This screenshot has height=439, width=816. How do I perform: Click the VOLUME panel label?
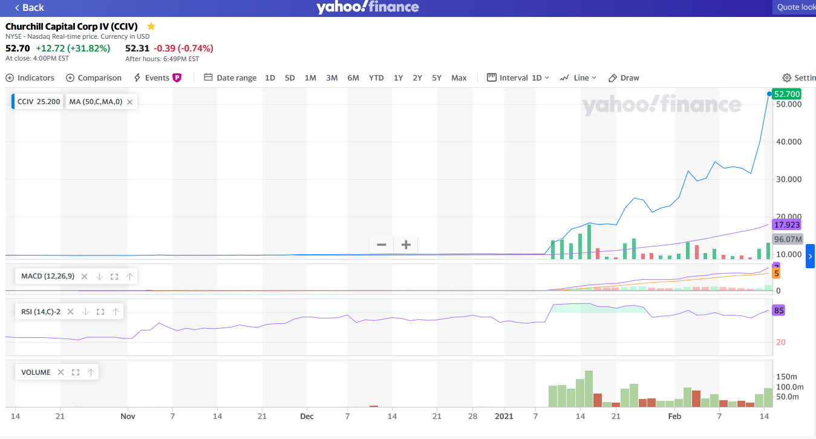pyautogui.click(x=36, y=372)
